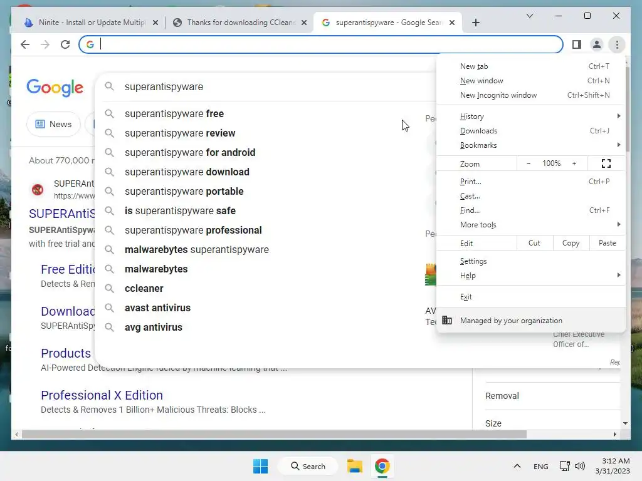The height and width of the screenshot is (481, 642).
Task: Click the SUPERAntiSpyware site favicon
Action: pyautogui.click(x=38, y=189)
